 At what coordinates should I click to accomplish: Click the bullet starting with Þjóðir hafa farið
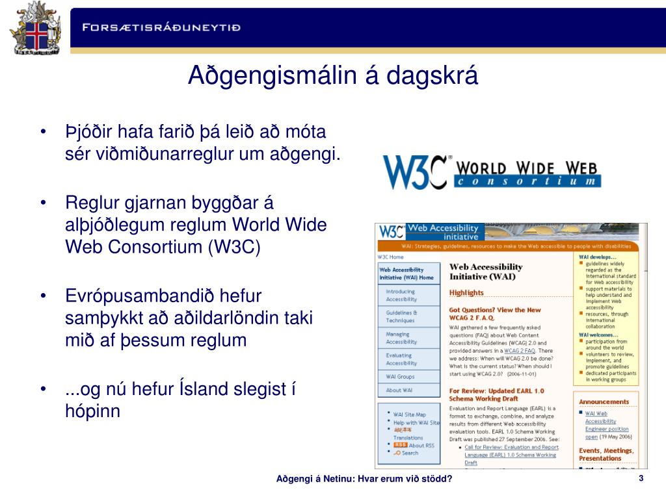[x=203, y=142]
